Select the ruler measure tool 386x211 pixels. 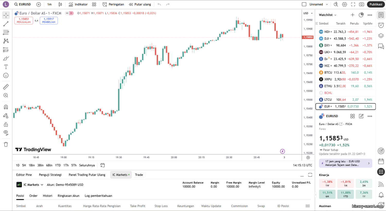pyautogui.click(x=6, y=87)
